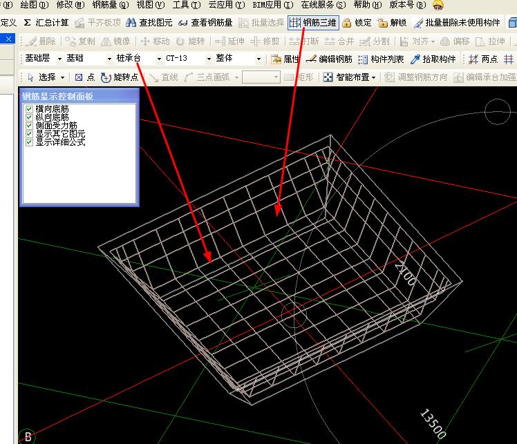The width and height of the screenshot is (517, 444).
Task: Uncheck the 横向底筋 checkbox
Action: [29, 109]
